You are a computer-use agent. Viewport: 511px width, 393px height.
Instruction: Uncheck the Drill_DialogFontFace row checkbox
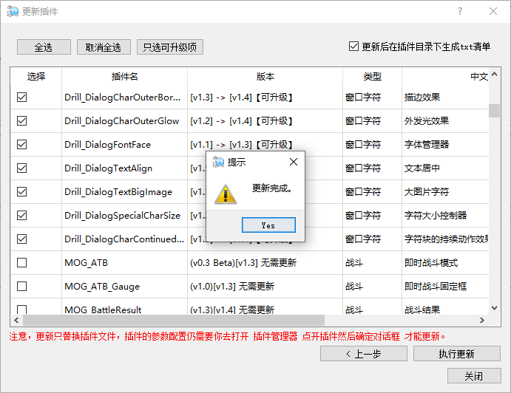click(21, 144)
